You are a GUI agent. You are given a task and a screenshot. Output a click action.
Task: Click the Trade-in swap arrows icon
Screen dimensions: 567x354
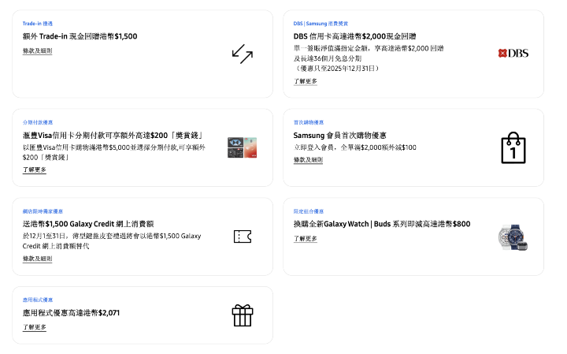pos(242,54)
